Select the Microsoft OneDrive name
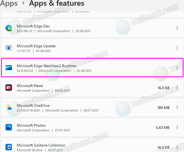The image size is (184, 152). point(33,106)
